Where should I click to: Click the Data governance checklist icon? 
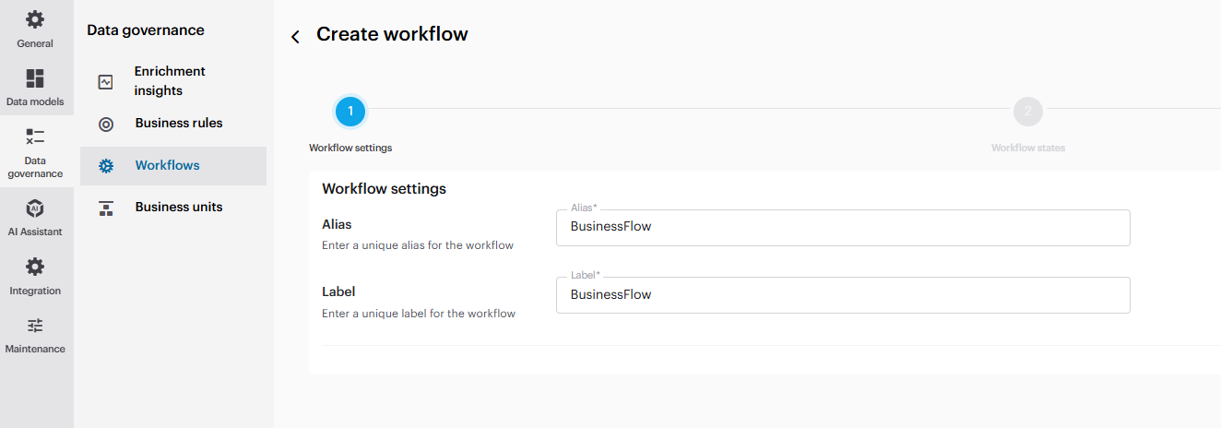(35, 137)
